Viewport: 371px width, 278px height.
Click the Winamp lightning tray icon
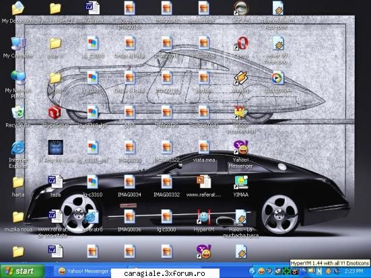328,271
